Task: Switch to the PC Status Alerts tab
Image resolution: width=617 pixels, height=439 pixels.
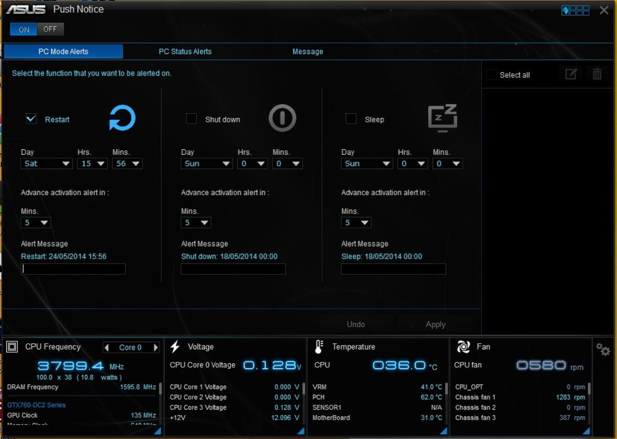Action: (185, 52)
